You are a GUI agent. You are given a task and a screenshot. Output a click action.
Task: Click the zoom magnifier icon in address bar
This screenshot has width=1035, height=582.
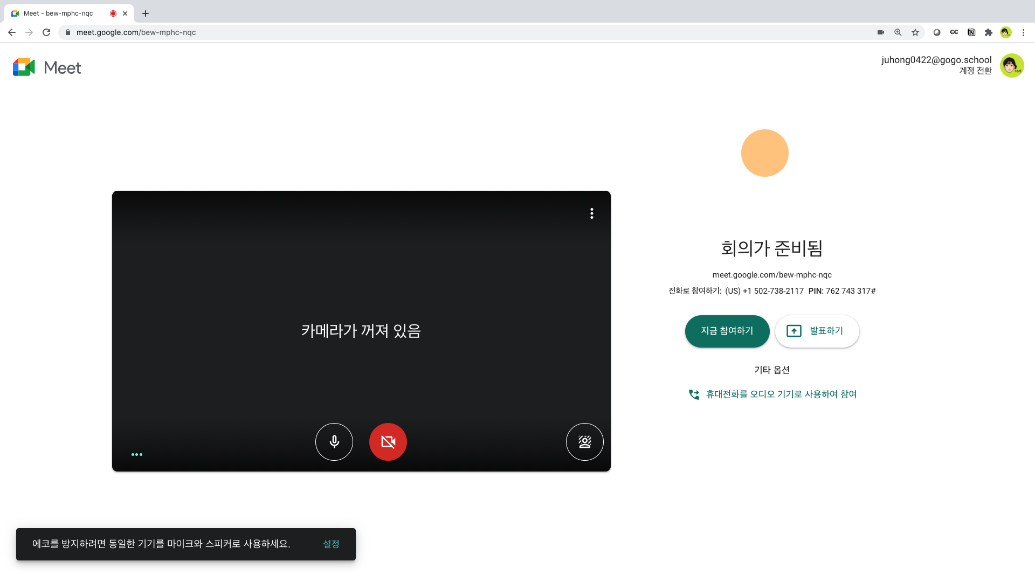pyautogui.click(x=898, y=32)
